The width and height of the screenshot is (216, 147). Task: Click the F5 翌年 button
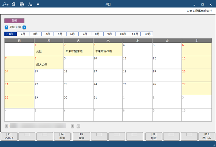pos(82,136)
